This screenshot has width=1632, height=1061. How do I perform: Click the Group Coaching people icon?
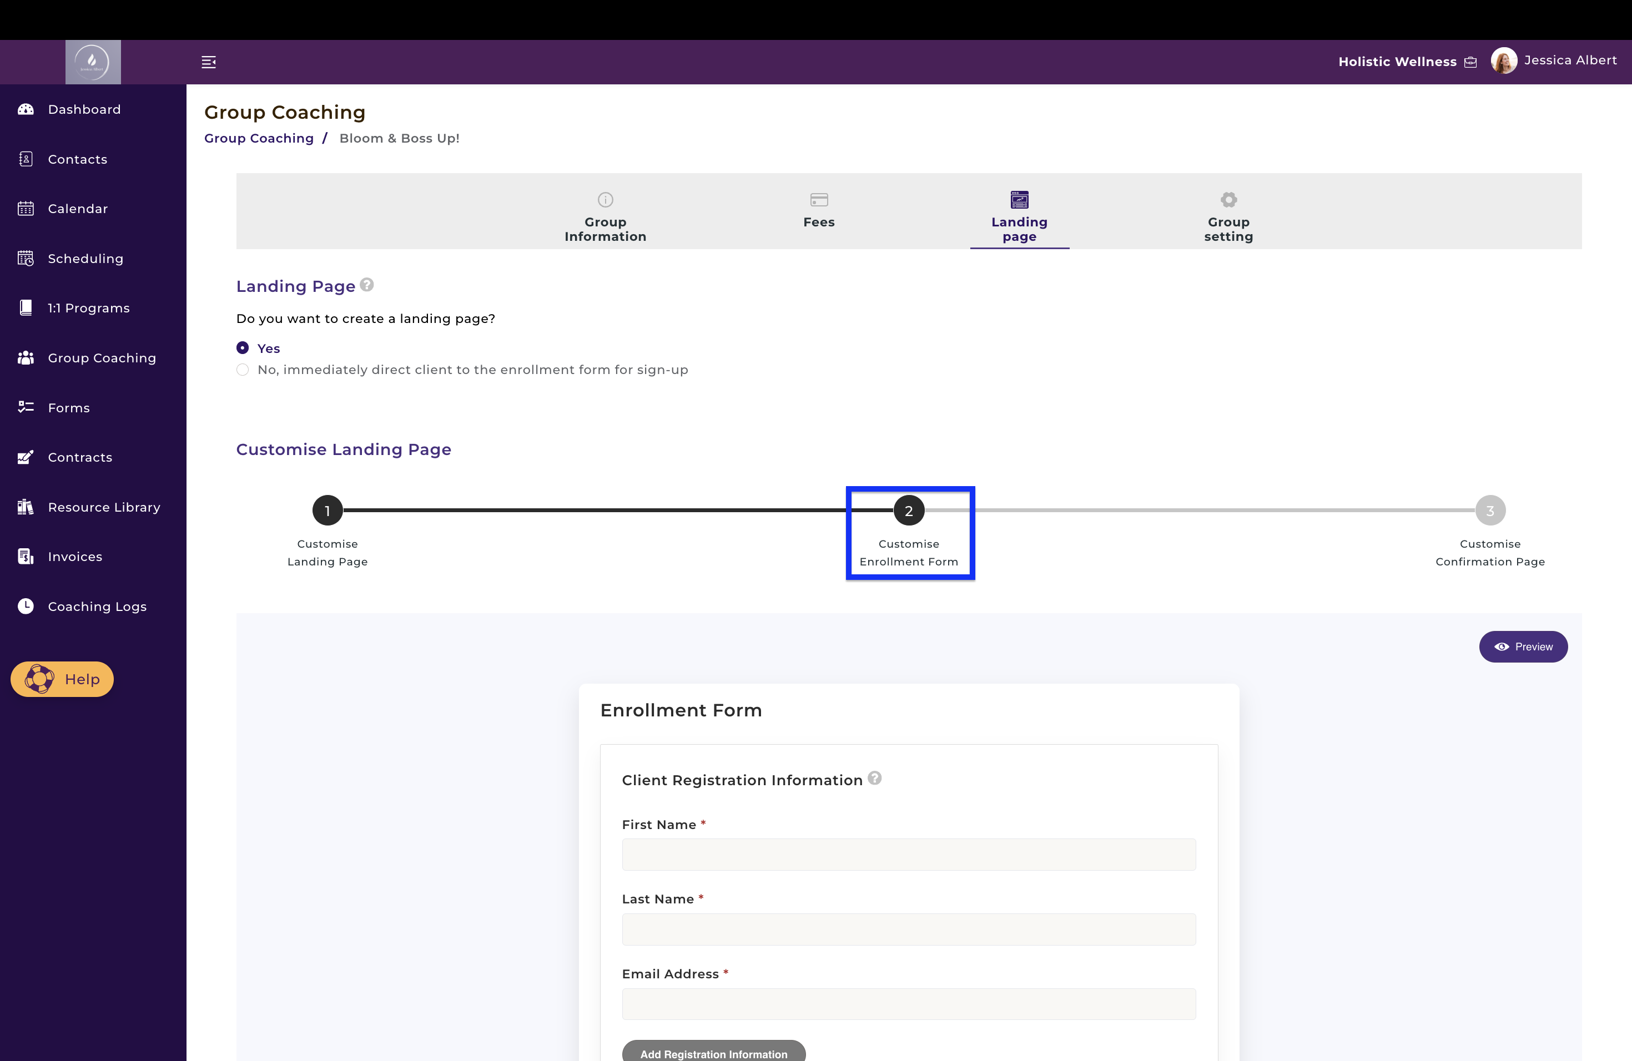pyautogui.click(x=26, y=358)
